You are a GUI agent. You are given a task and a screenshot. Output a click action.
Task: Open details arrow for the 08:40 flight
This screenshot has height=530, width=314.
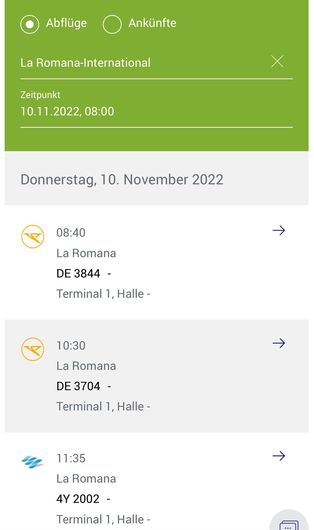279,231
